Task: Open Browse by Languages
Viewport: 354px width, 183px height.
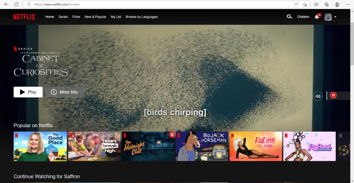Action: (141, 17)
